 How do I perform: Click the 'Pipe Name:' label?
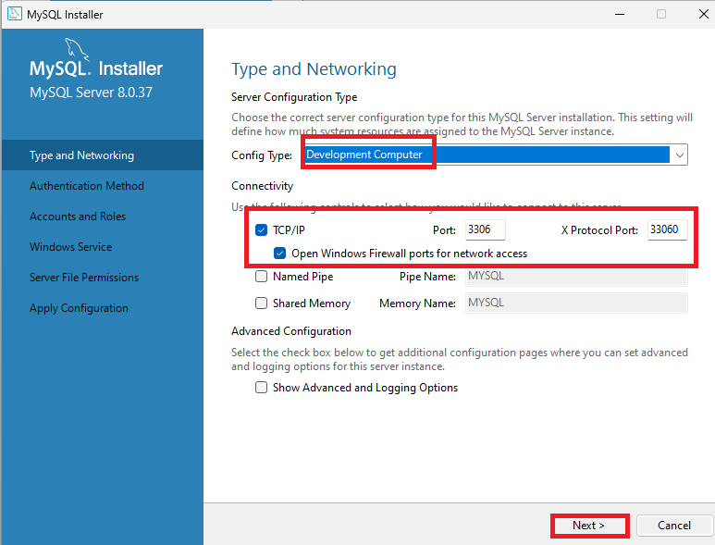tap(427, 277)
